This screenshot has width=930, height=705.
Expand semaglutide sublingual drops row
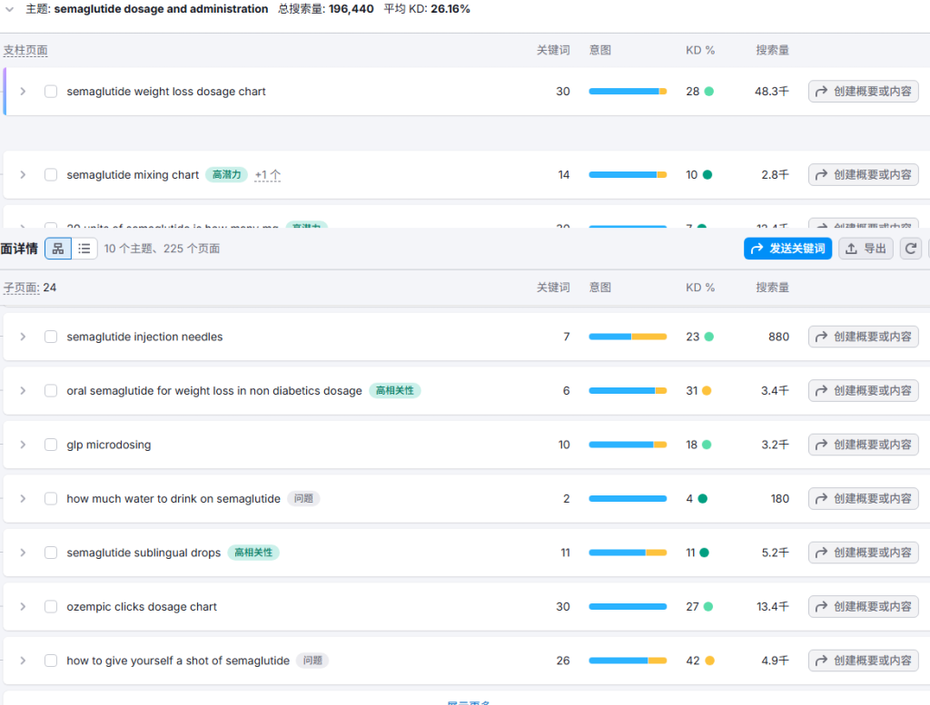coord(23,553)
